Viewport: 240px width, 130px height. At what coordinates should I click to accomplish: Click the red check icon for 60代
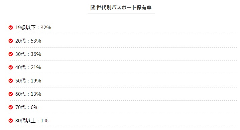tap(11, 94)
